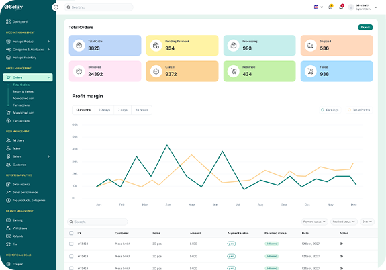The width and height of the screenshot is (386, 270).
Task: Tick the select-all checkbox in table header
Action: click(71, 233)
